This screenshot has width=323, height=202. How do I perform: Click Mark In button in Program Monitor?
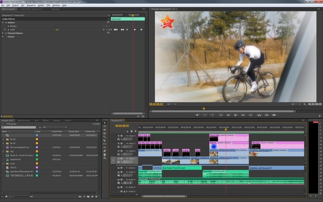[x=205, y=115]
